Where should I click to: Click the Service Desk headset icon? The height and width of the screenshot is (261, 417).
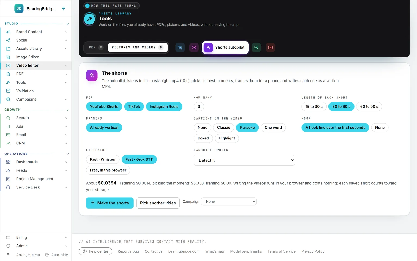pos(8,187)
